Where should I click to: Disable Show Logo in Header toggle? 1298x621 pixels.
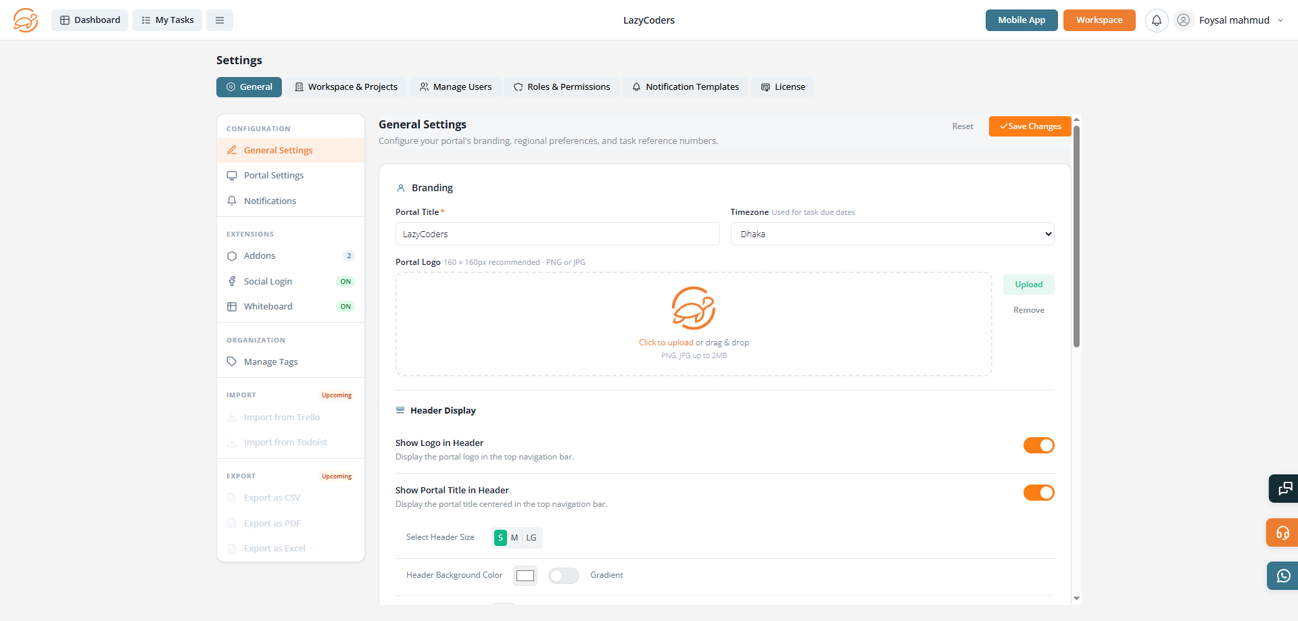coord(1039,445)
